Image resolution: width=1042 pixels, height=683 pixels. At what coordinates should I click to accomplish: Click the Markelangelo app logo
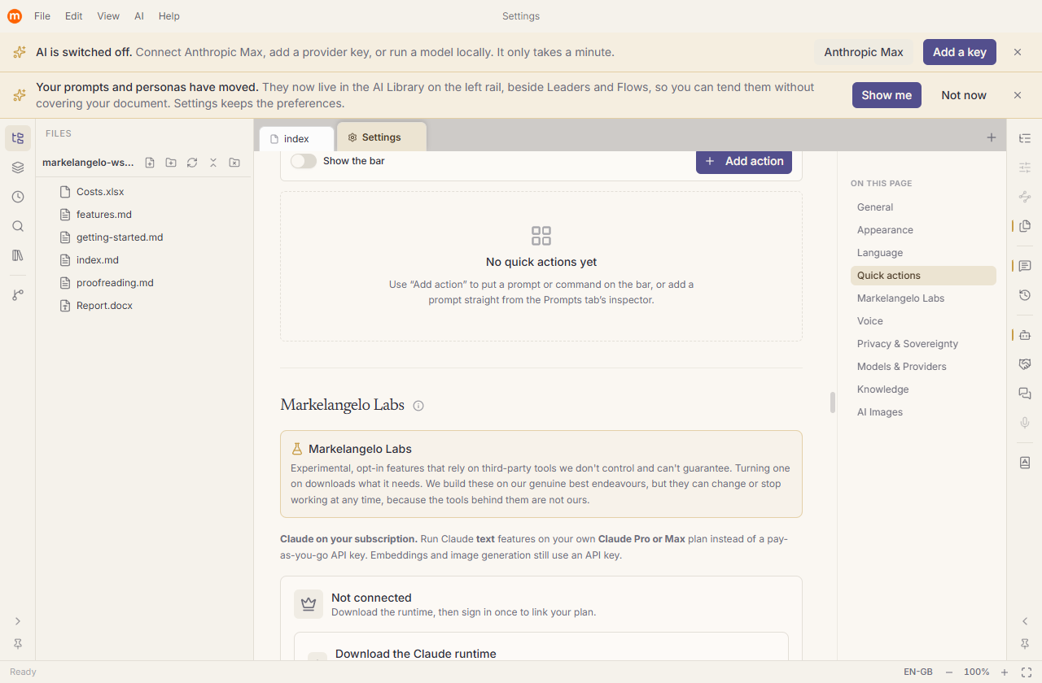pyautogui.click(x=15, y=15)
